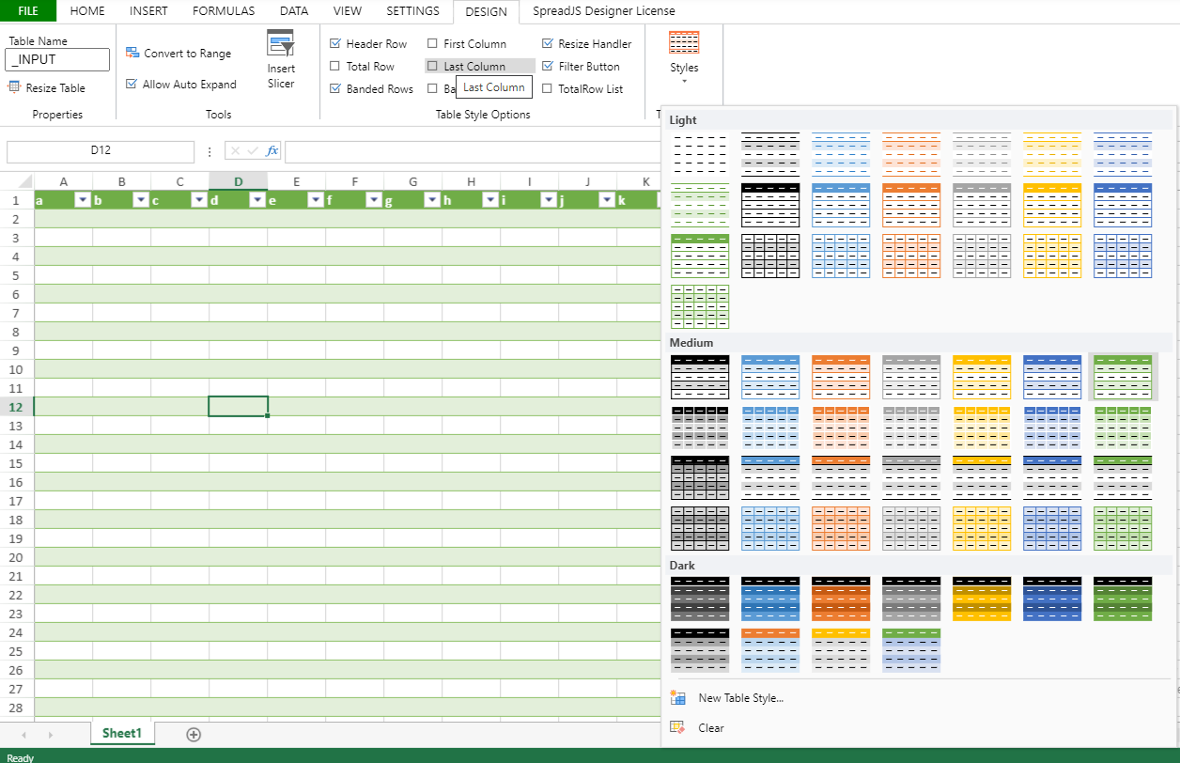Click the Convert to Range icon

pos(132,54)
